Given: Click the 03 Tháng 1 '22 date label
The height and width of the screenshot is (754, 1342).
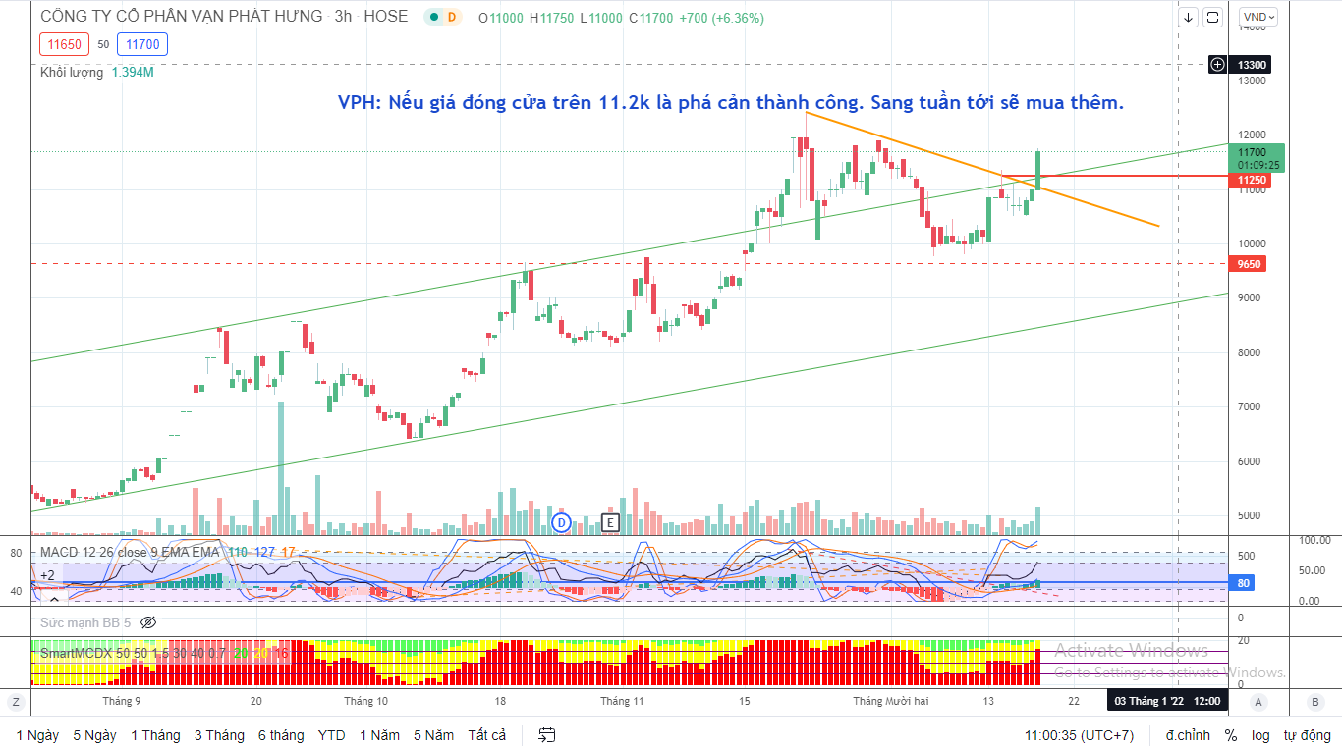Looking at the screenshot, I should tap(1168, 701).
